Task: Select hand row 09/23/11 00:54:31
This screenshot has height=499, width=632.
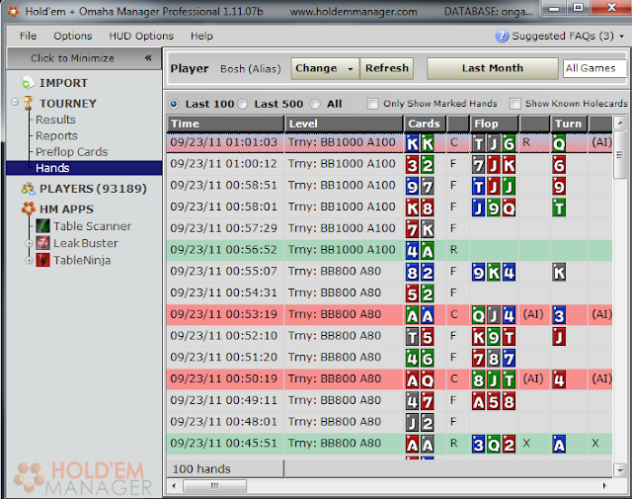Action: [x=389, y=292]
